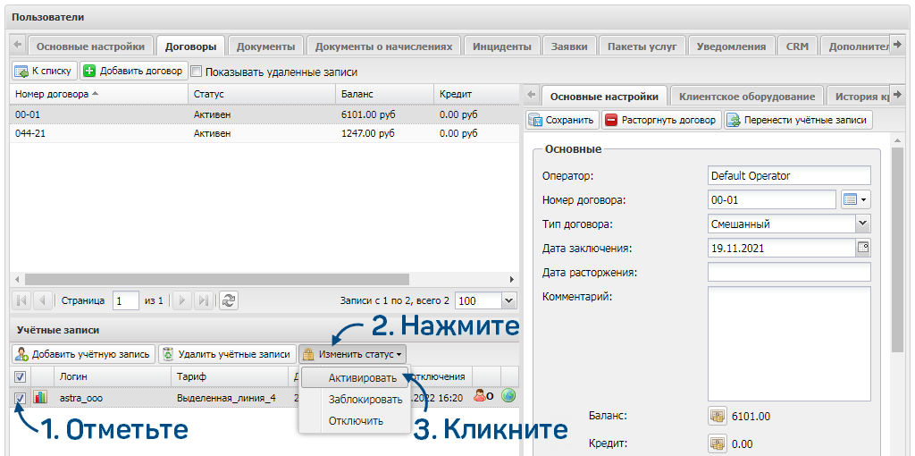Click the Тариф column header
Viewport: 915px width, 456px height.
[x=230, y=376]
